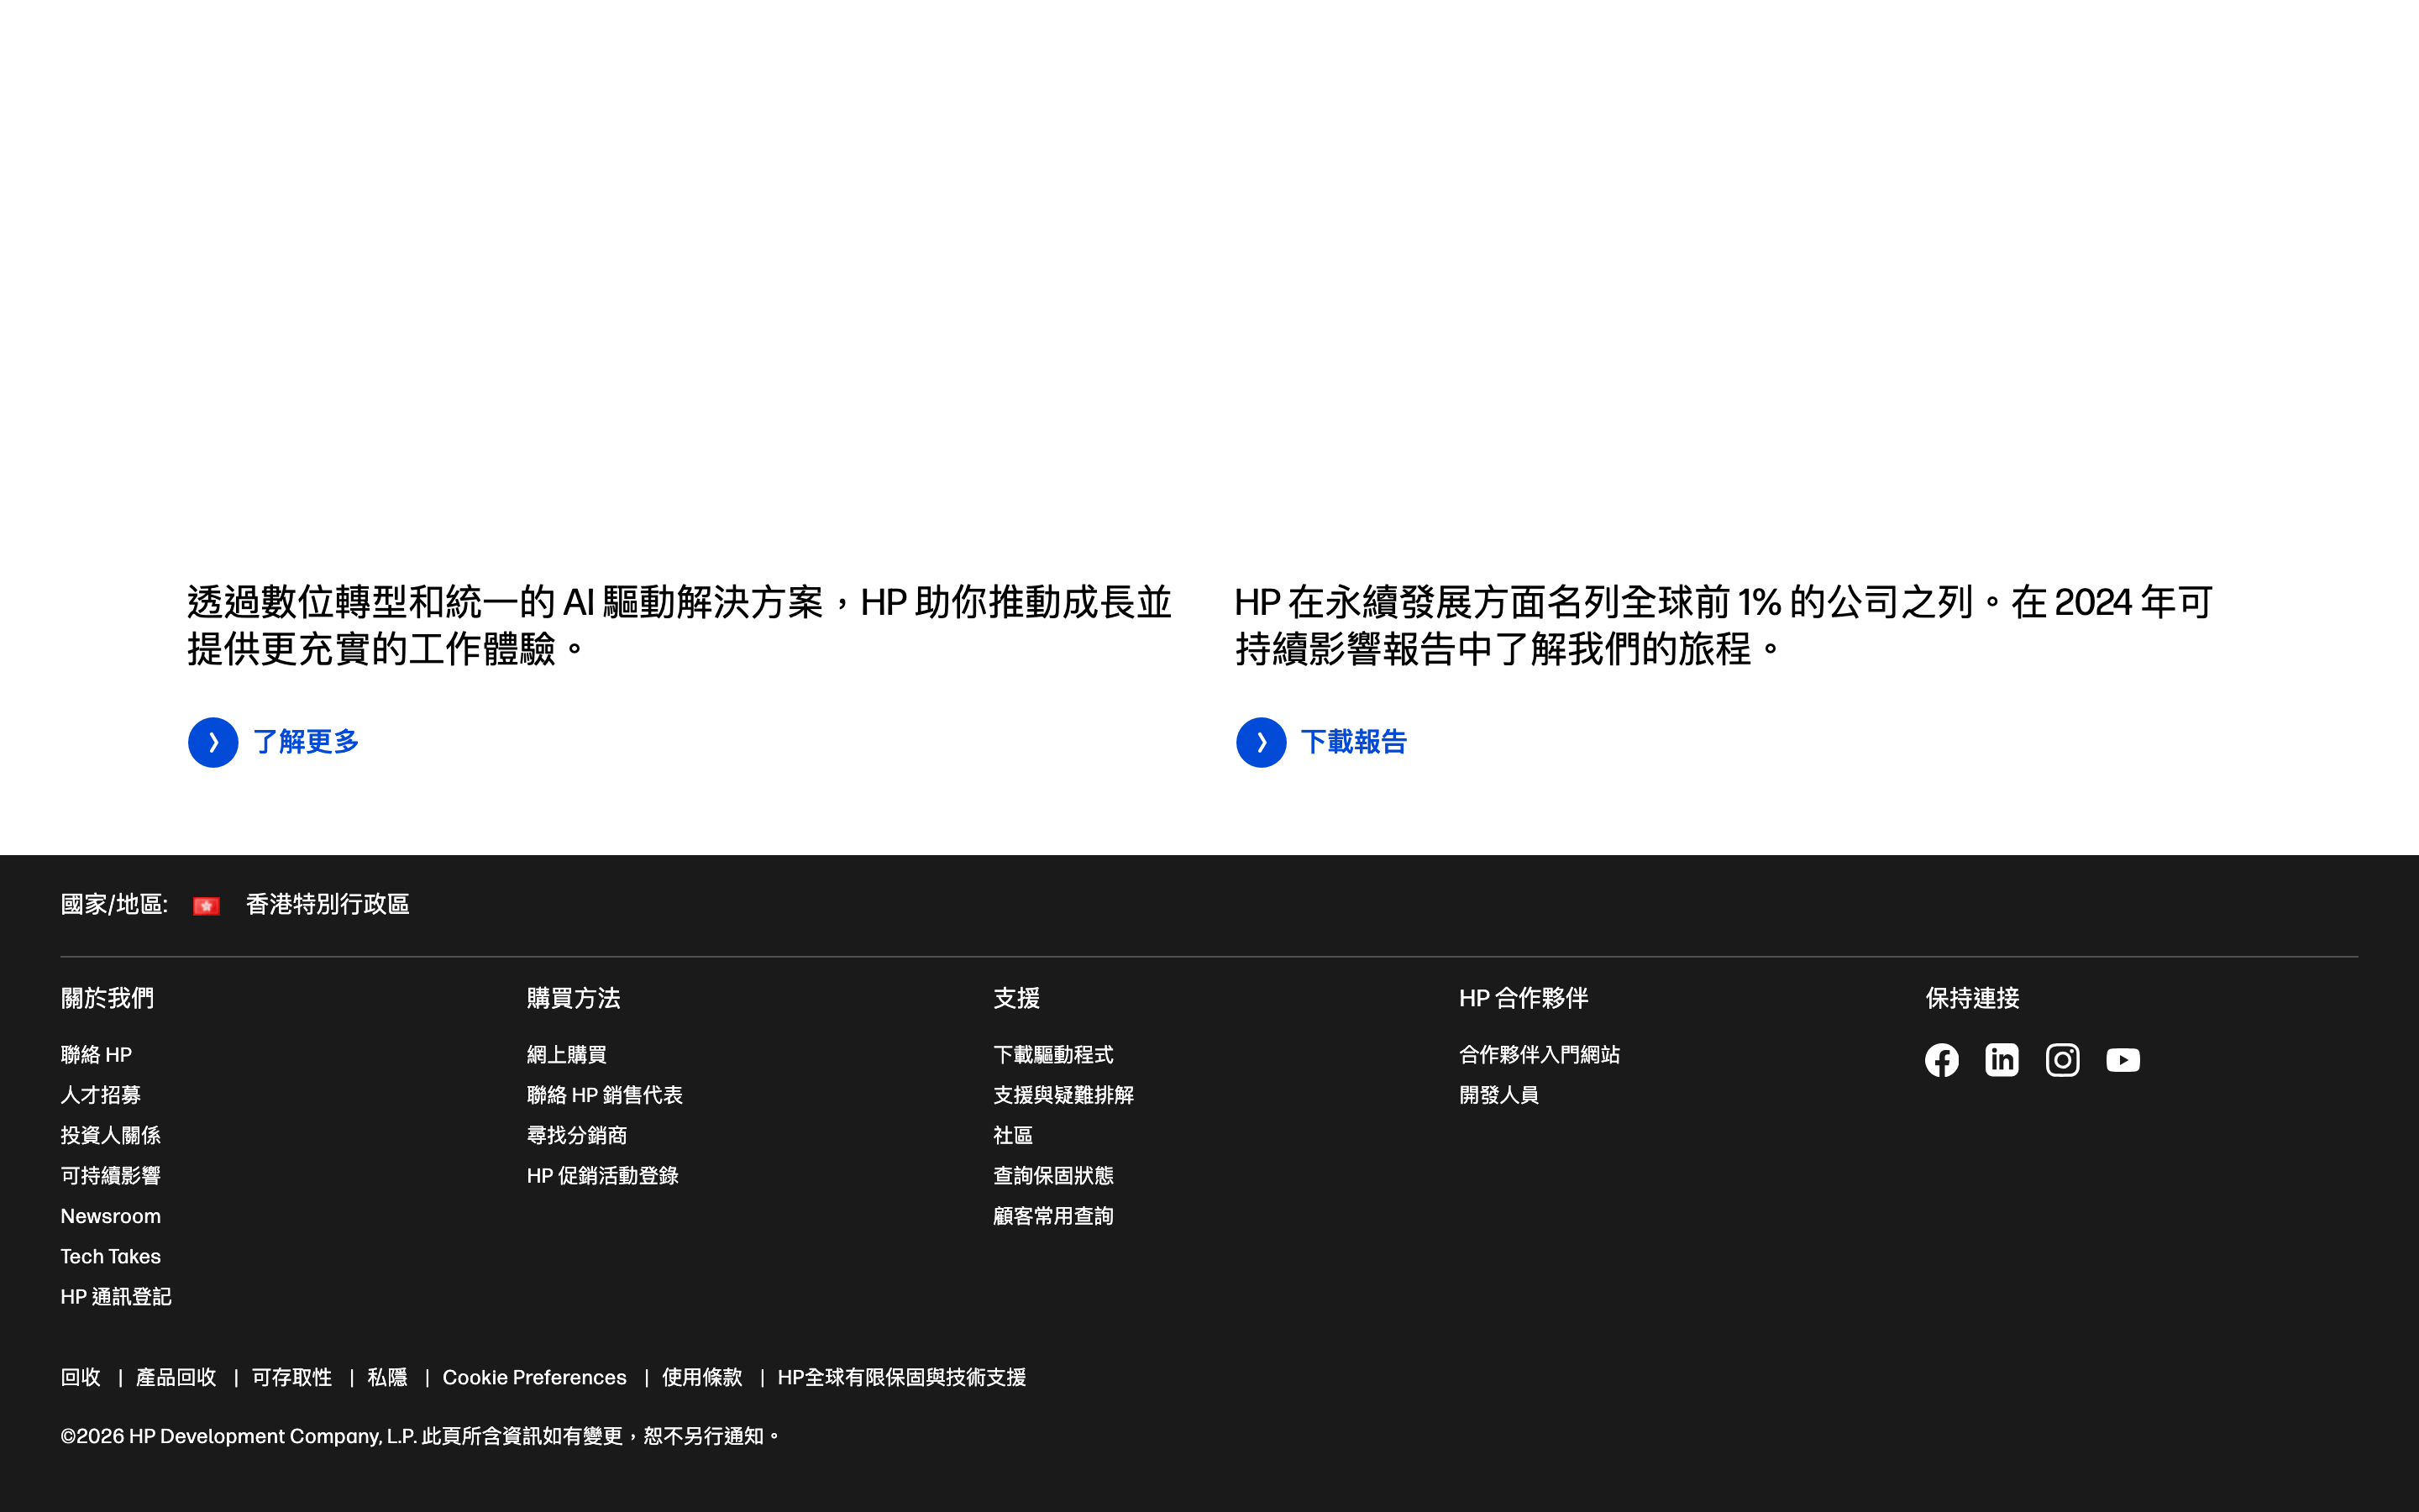This screenshot has width=2419, height=1512.
Task: Go to 網上購買 link
Action: click(567, 1055)
